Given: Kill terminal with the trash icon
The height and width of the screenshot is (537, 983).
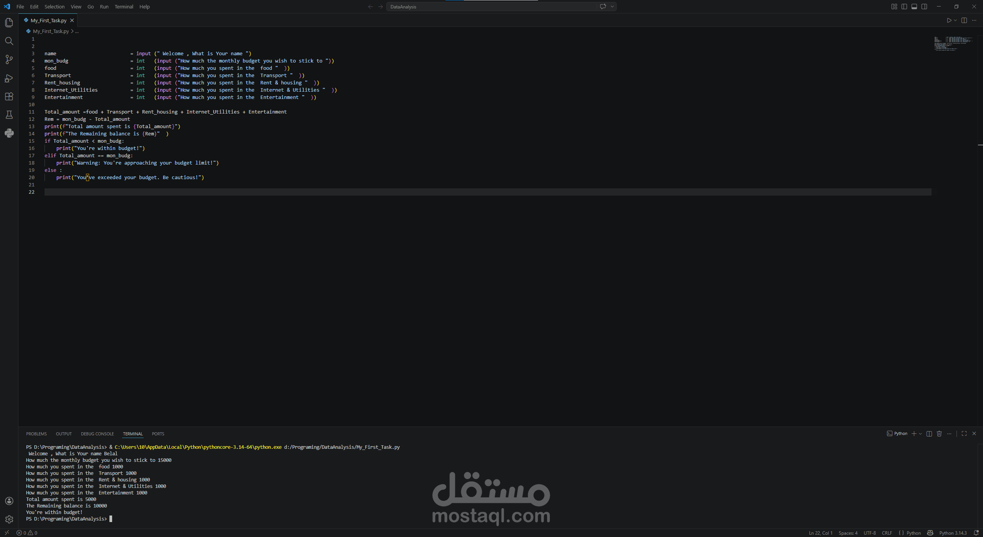Looking at the screenshot, I should click(939, 434).
